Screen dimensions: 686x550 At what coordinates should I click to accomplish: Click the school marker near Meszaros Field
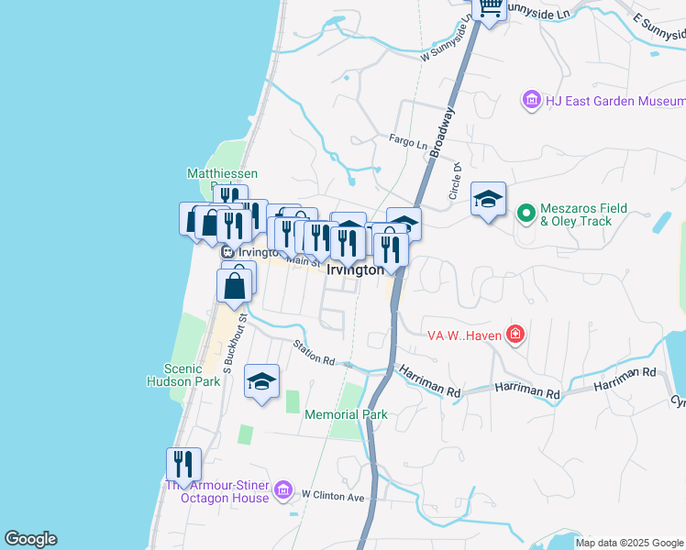pos(488,201)
